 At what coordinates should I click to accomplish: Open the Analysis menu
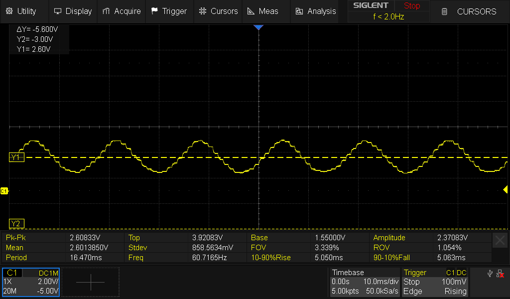click(315, 11)
